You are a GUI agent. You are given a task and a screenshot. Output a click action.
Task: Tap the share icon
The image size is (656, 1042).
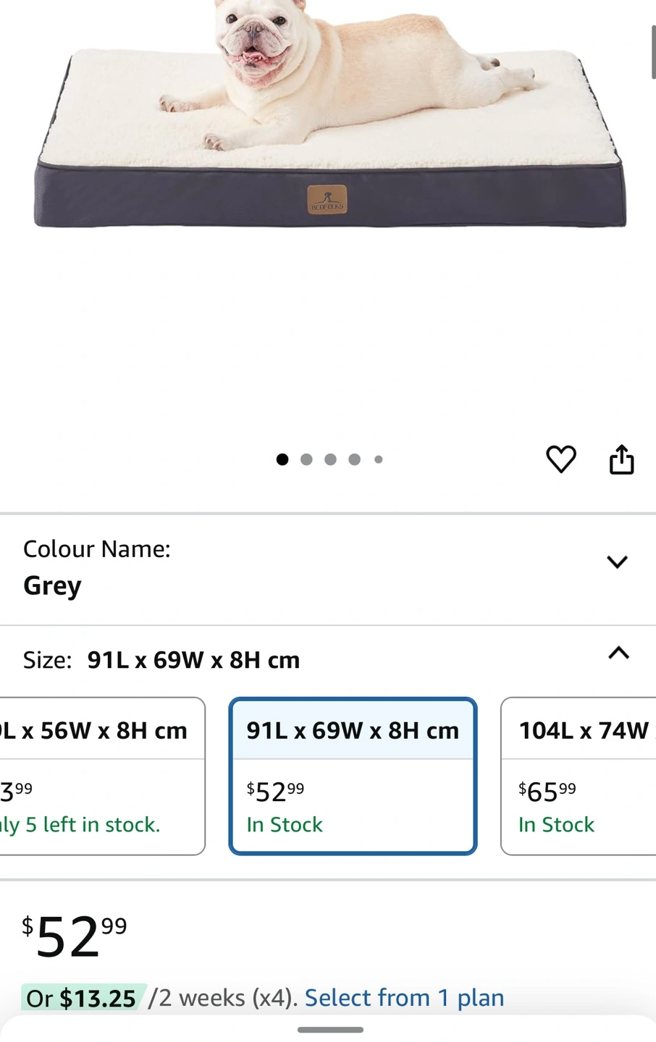(621, 459)
